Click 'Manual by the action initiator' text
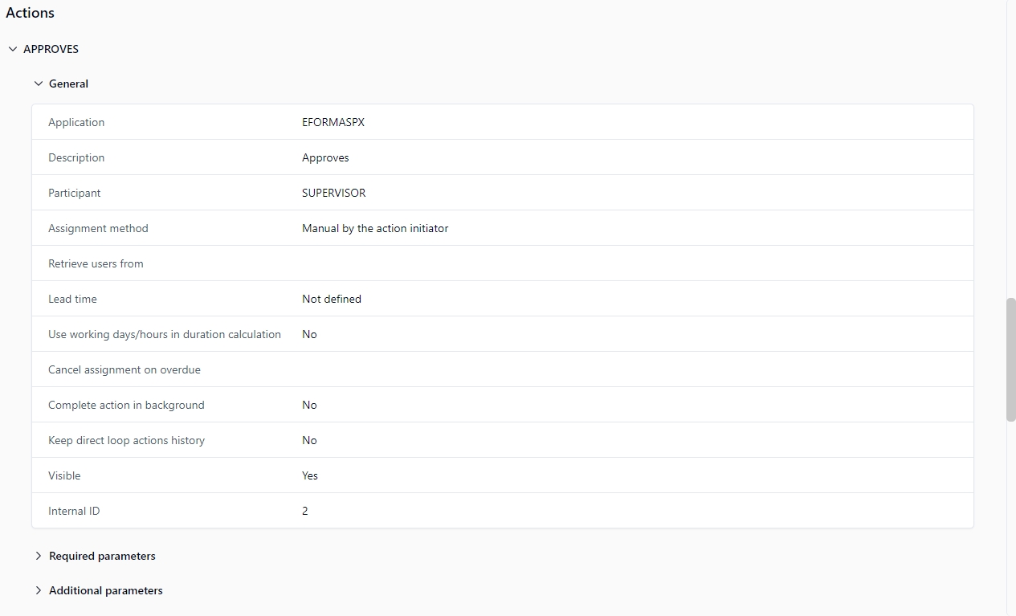This screenshot has width=1016, height=616. click(x=374, y=228)
